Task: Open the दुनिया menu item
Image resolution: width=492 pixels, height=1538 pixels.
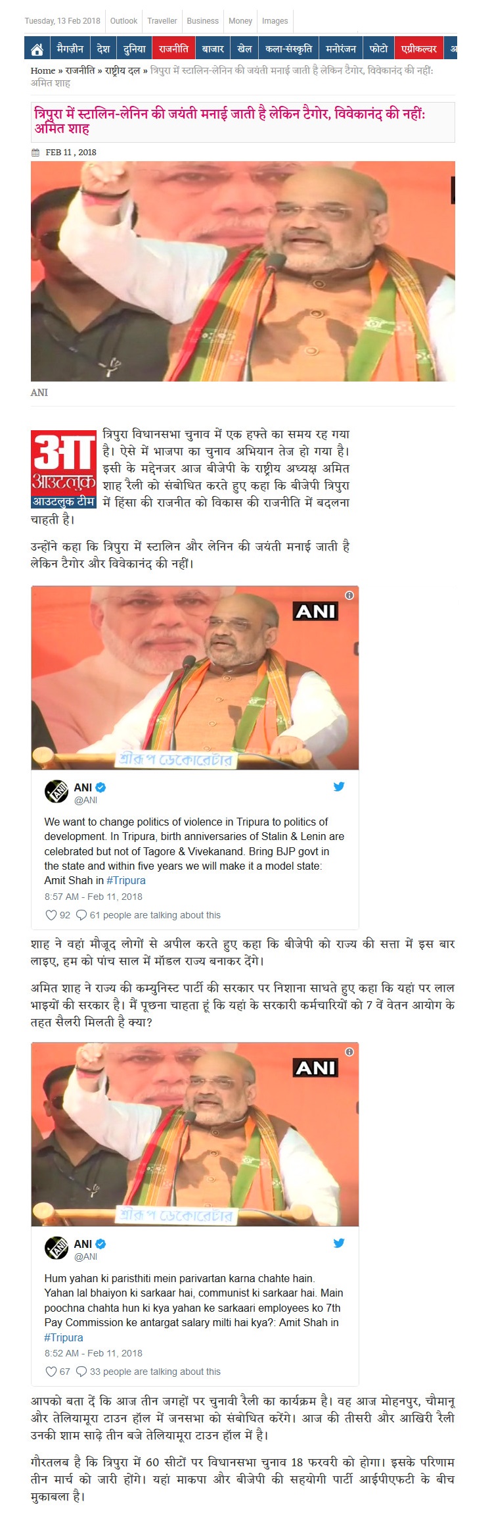Action: [134, 49]
